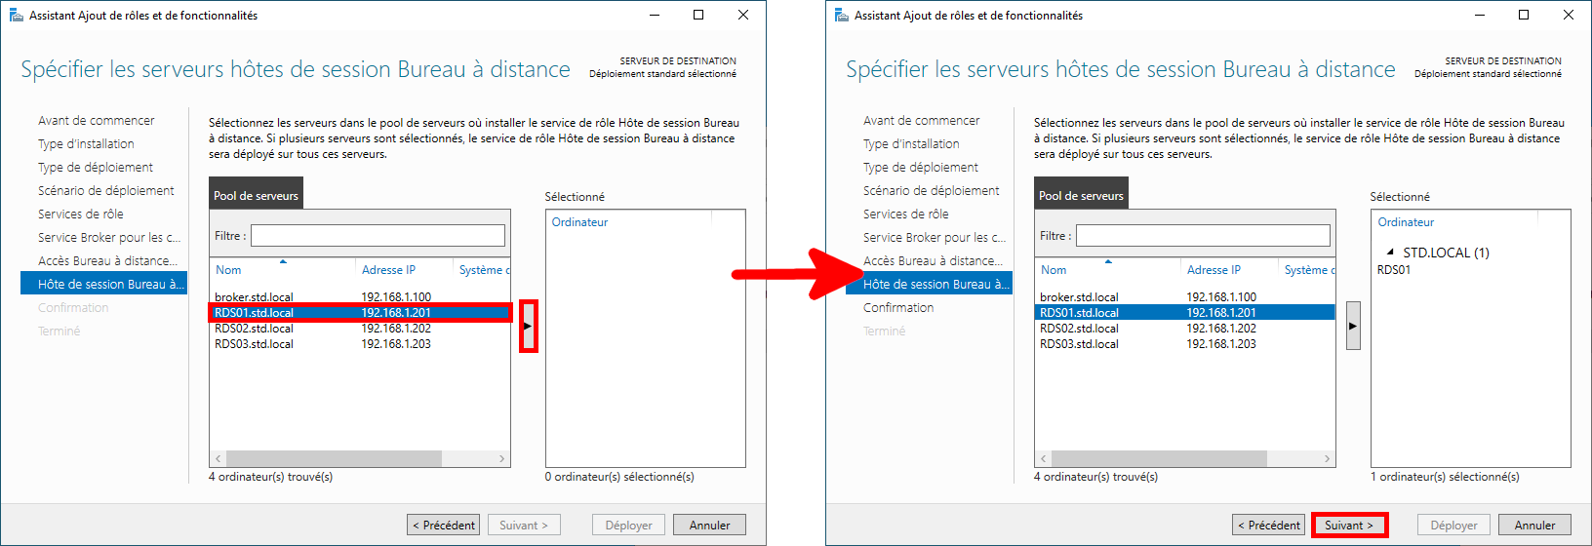Click Annuler in the left window
This screenshot has height=546, width=1592.
point(709,525)
